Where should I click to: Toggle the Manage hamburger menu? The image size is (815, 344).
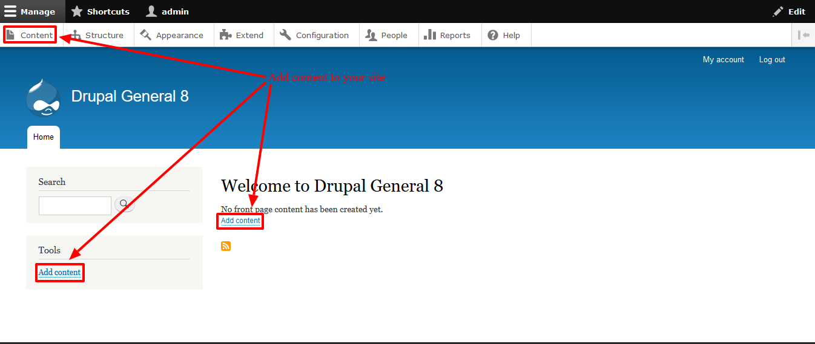30,11
